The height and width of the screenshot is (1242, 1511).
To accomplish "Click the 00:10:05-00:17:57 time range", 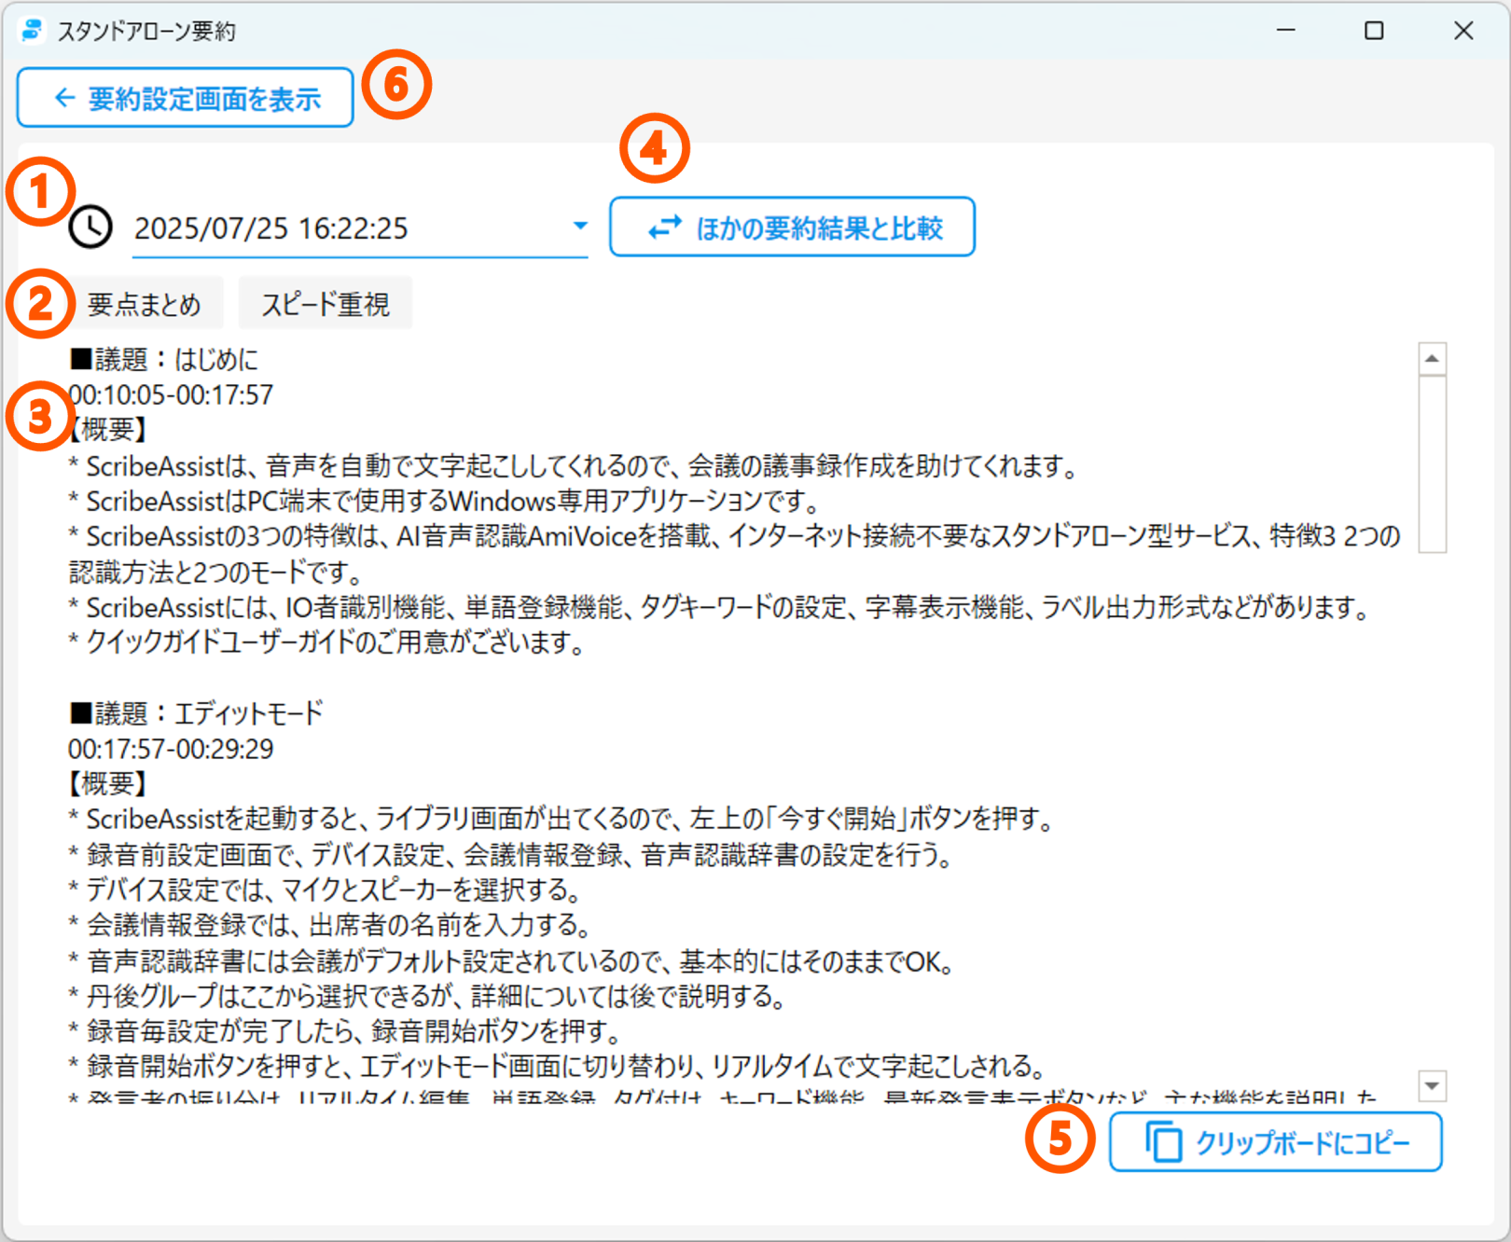I will click(x=172, y=394).
